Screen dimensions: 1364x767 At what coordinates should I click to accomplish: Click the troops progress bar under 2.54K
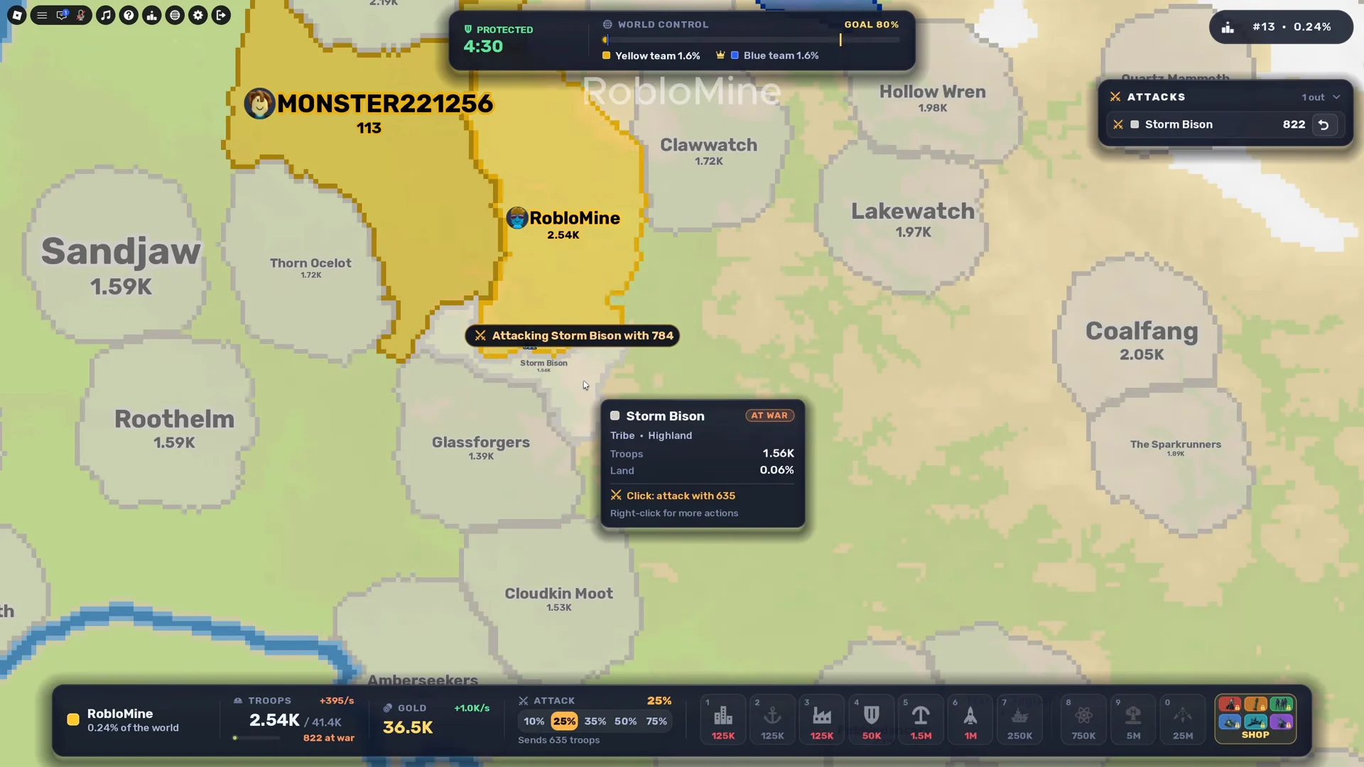tap(256, 739)
